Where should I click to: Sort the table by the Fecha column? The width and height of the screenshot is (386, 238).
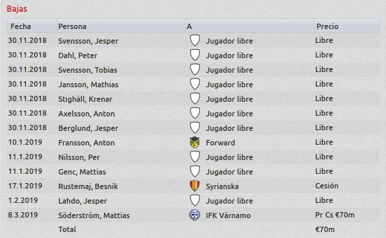point(32,26)
